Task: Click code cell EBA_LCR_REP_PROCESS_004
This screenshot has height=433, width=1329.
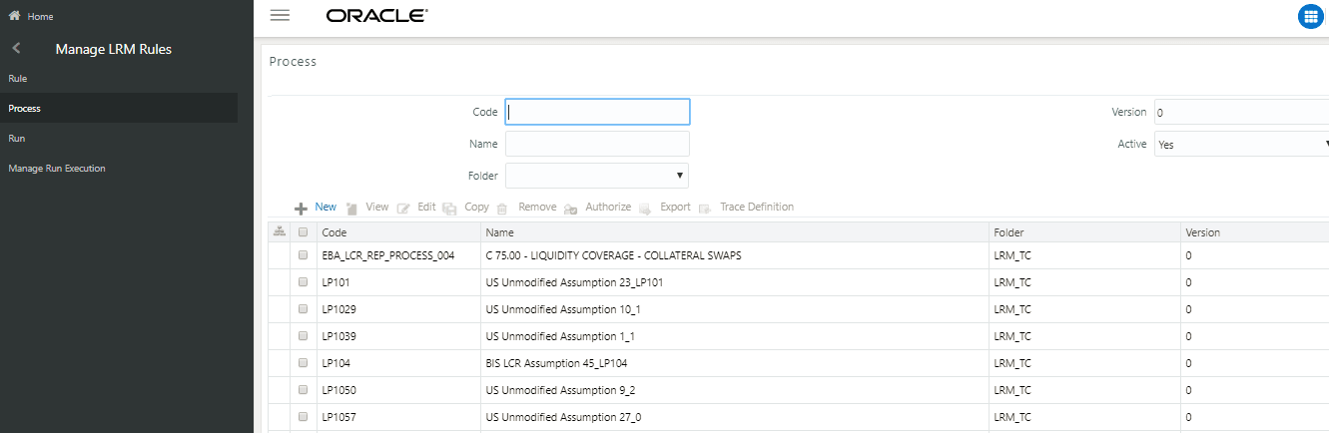Action: click(388, 255)
